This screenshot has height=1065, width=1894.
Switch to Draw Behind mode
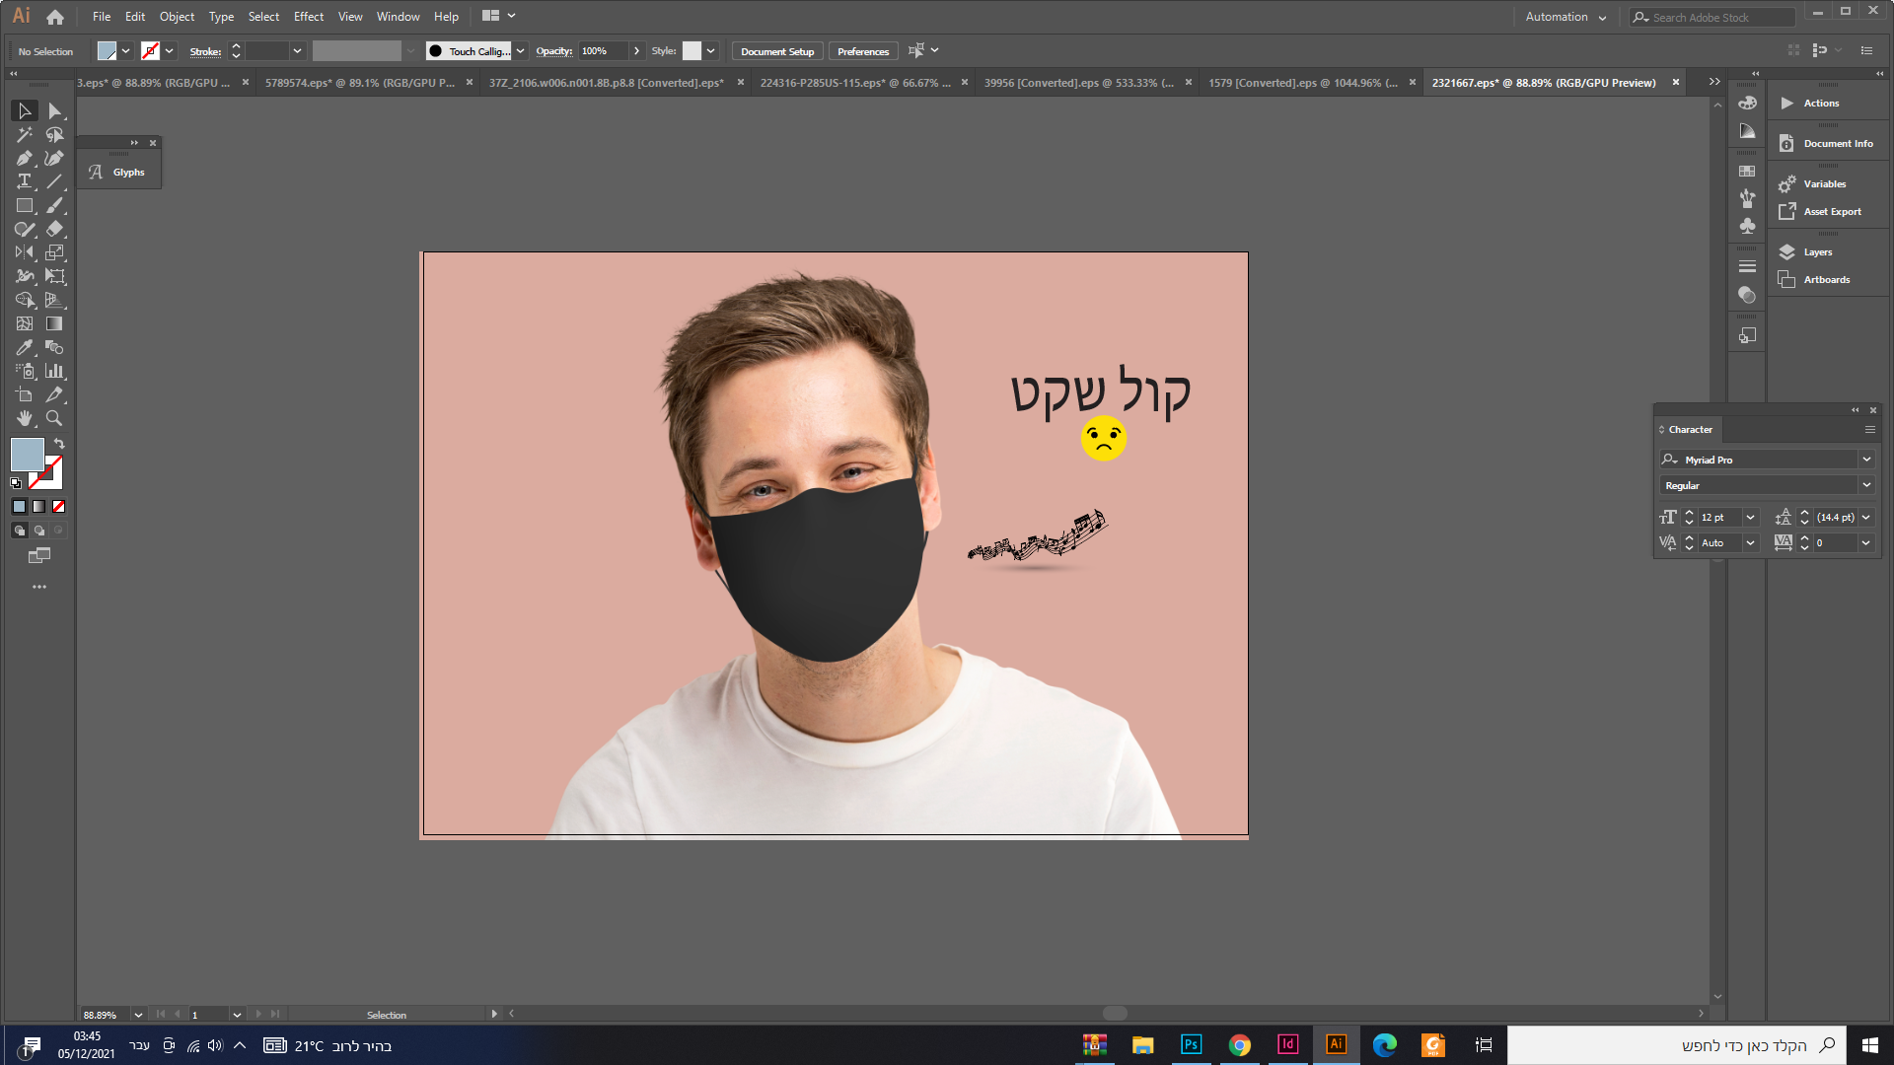pyautogui.click(x=39, y=531)
